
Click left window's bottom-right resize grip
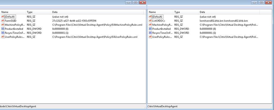pos(145,107)
